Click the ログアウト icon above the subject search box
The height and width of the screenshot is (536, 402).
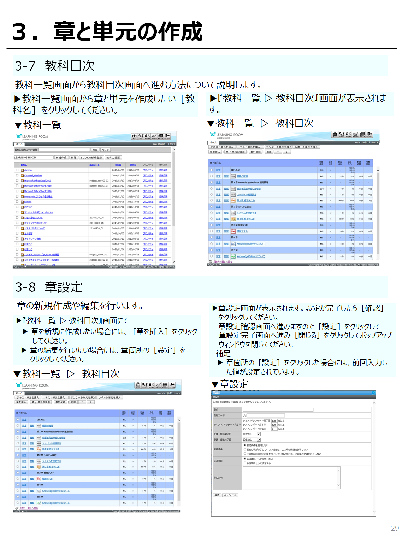tap(167, 136)
